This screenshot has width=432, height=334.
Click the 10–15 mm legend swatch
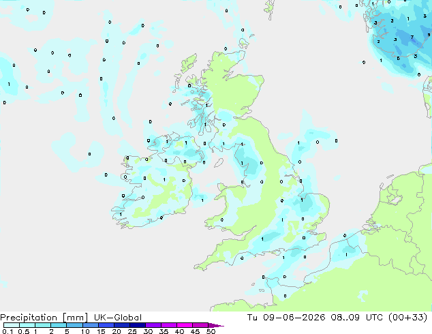(90, 325)
